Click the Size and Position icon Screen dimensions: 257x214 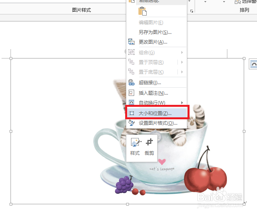coord(131,113)
